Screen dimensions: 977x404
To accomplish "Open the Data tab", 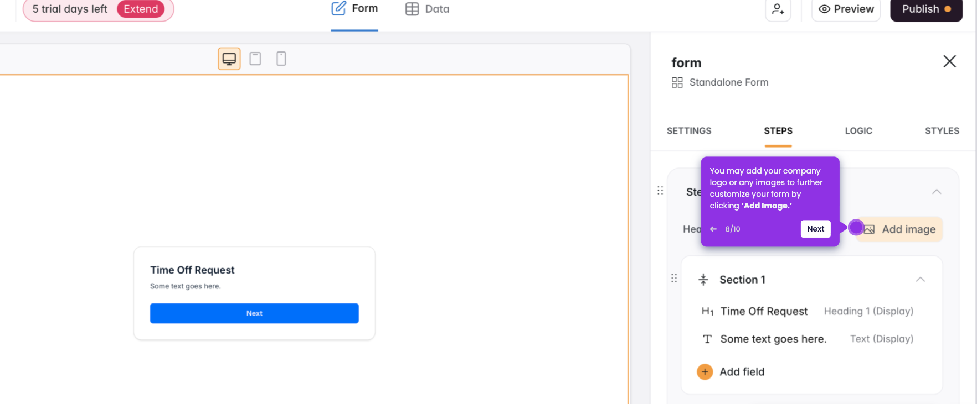I will click(x=427, y=9).
